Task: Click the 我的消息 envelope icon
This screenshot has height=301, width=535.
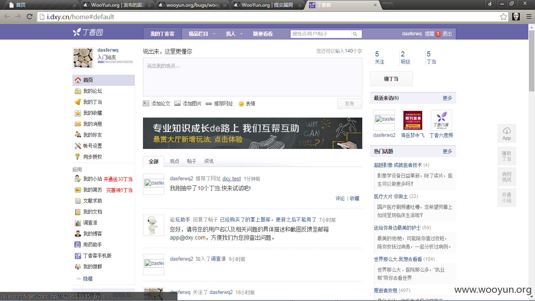Action: (78, 124)
